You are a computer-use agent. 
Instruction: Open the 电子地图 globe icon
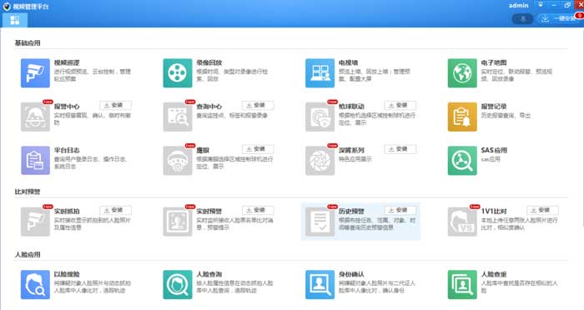point(462,73)
